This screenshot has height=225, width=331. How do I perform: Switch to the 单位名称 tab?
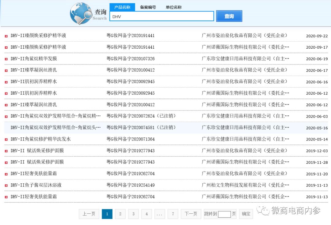click(x=173, y=7)
